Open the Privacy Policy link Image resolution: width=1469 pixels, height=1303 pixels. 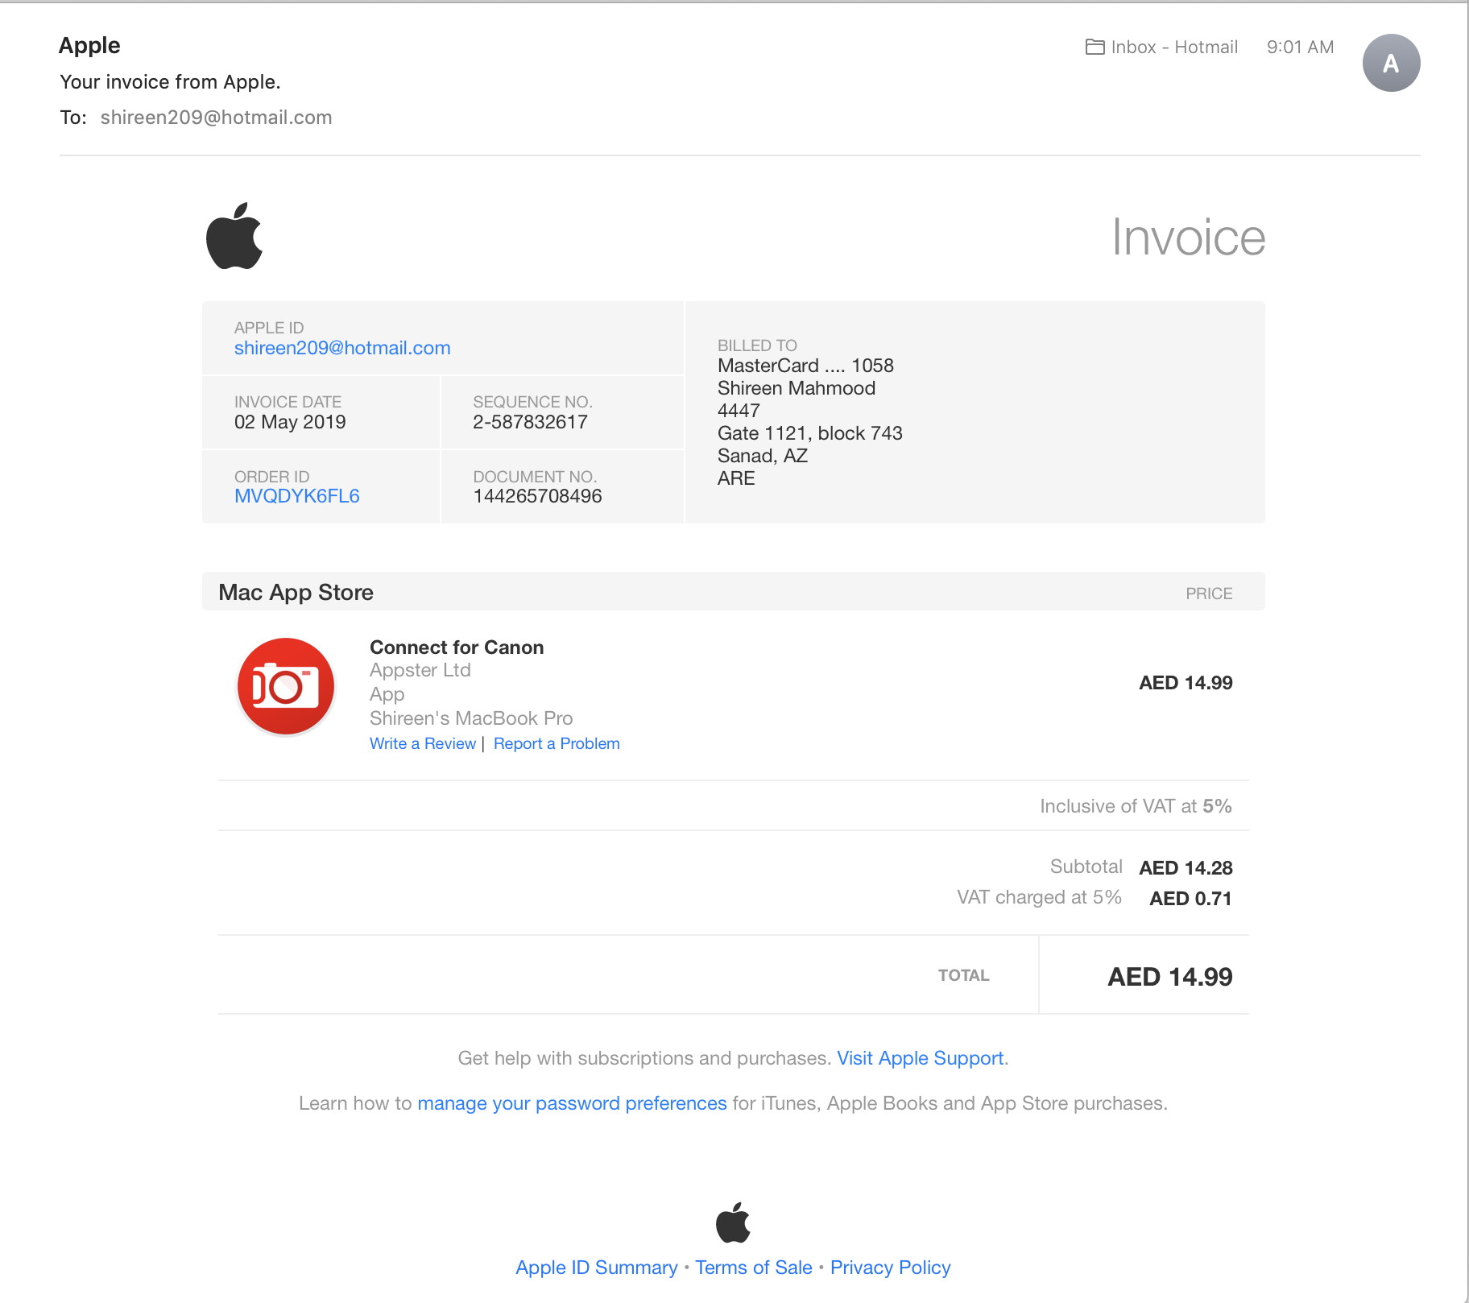(891, 1268)
